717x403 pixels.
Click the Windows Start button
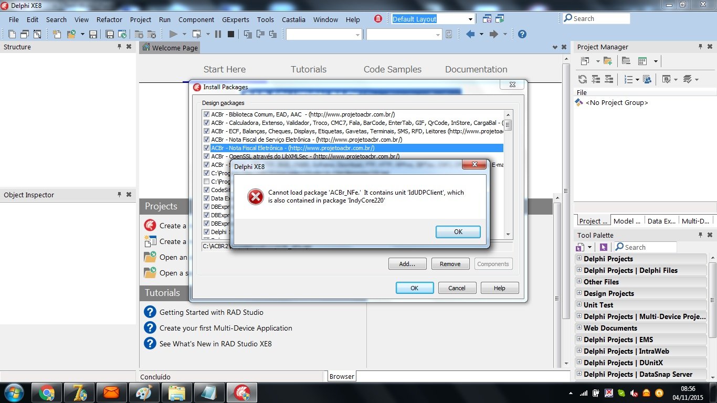coord(14,393)
